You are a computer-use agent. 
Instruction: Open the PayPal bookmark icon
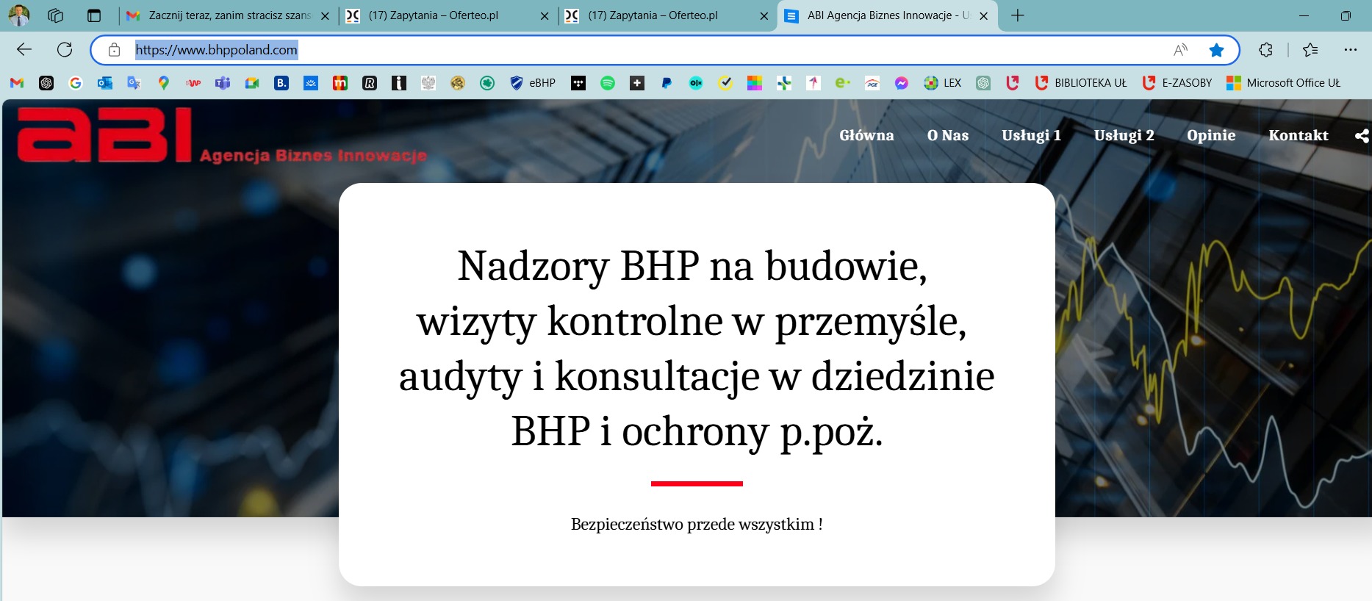(x=667, y=83)
